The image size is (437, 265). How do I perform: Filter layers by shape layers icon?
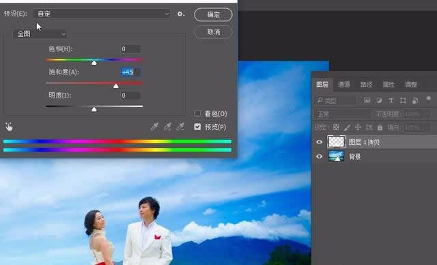click(x=403, y=100)
